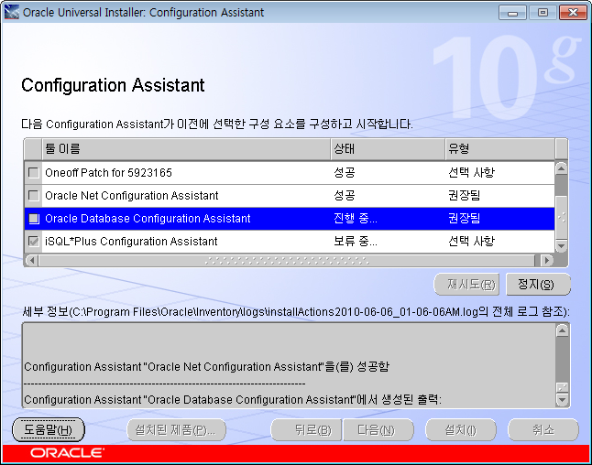Select the Oracle Net Configuration Assistant row
This screenshot has width=592, height=465.
pos(290,196)
